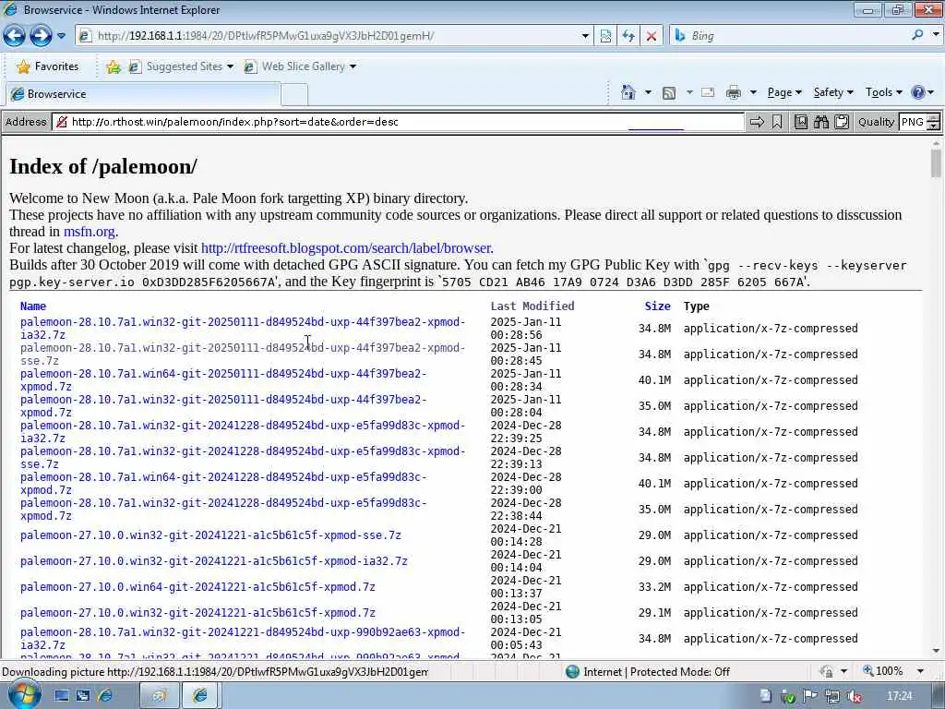
Task: Click the IE Forward navigation button
Action: pyautogui.click(x=41, y=36)
